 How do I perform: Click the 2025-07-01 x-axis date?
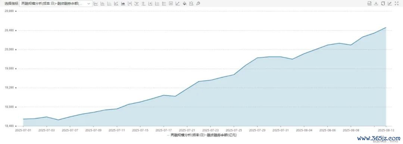tap(24, 130)
